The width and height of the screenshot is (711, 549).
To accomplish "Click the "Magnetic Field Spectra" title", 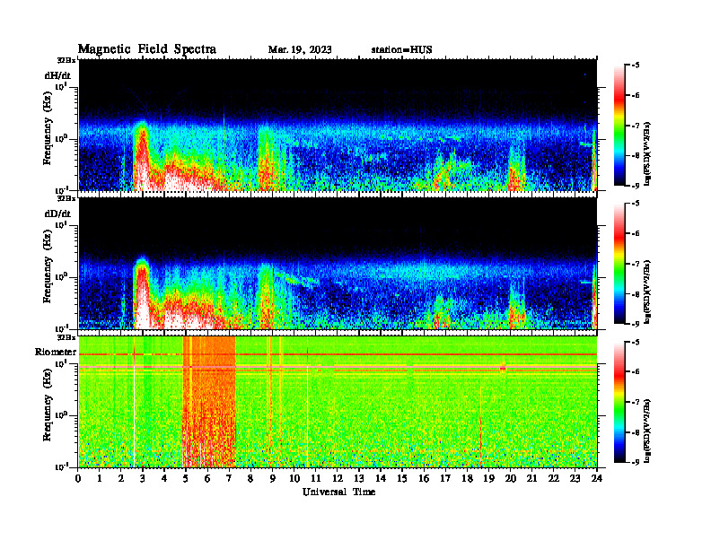I will point(147,49).
